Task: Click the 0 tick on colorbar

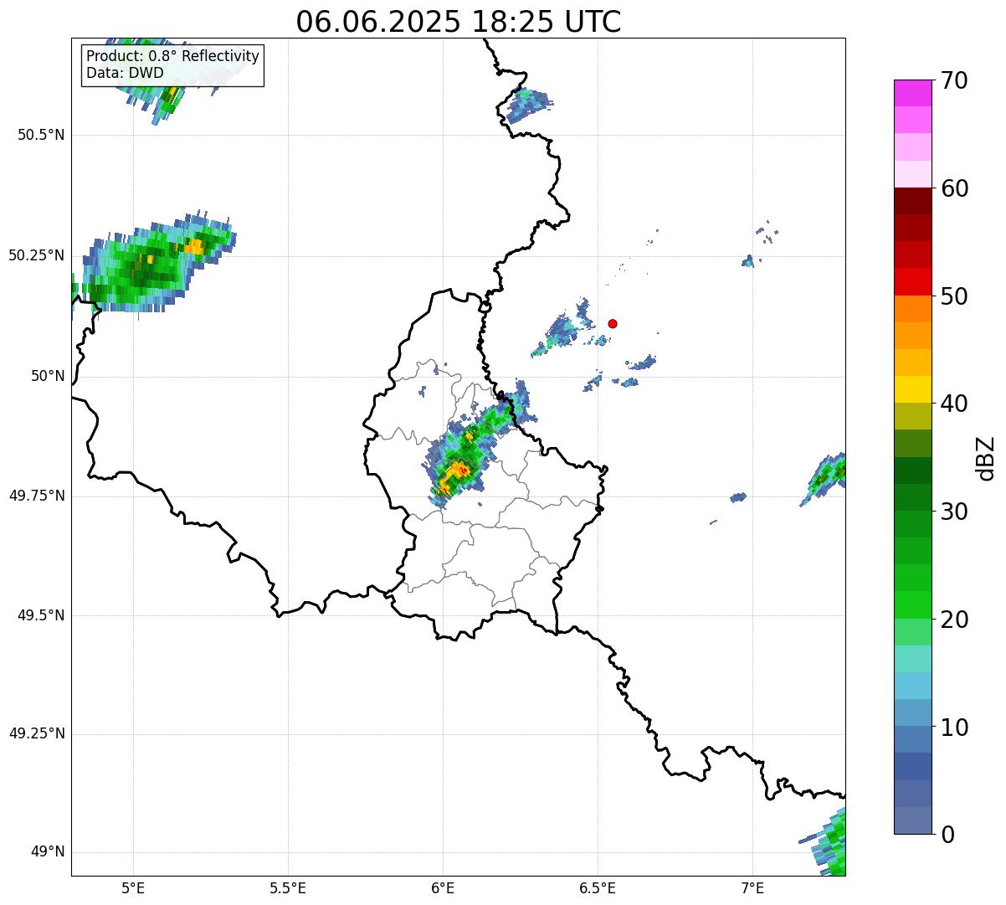Action: click(948, 835)
